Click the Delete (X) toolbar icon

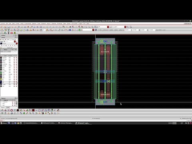click(28, 27)
